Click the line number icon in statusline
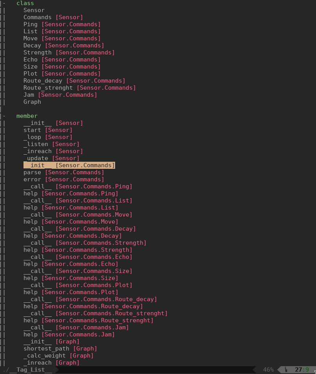This screenshot has height=374, width=316. [x=286, y=370]
